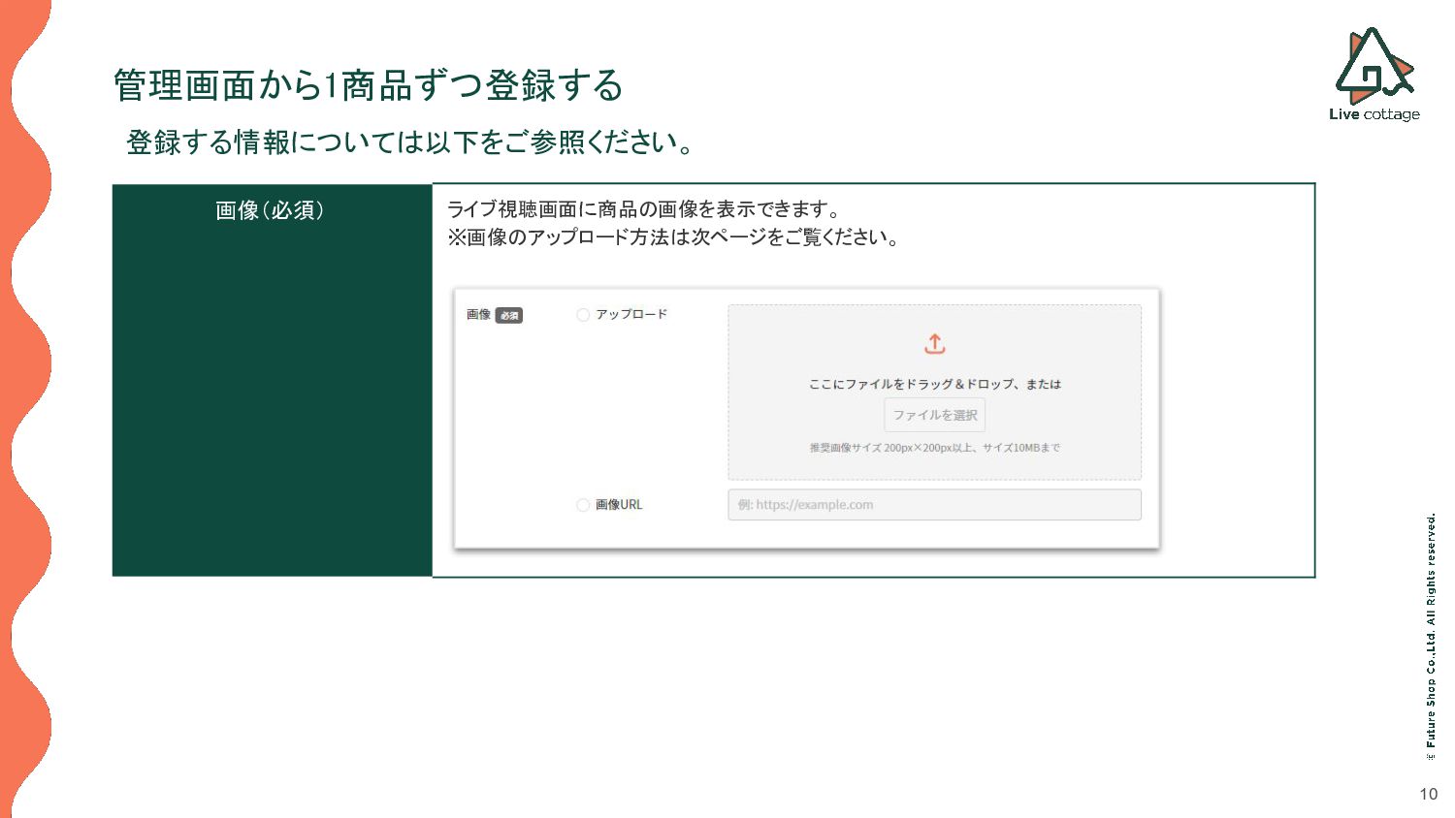Click the note ※画像のアップロード方法は次ページをご覧ください。

(x=674, y=237)
